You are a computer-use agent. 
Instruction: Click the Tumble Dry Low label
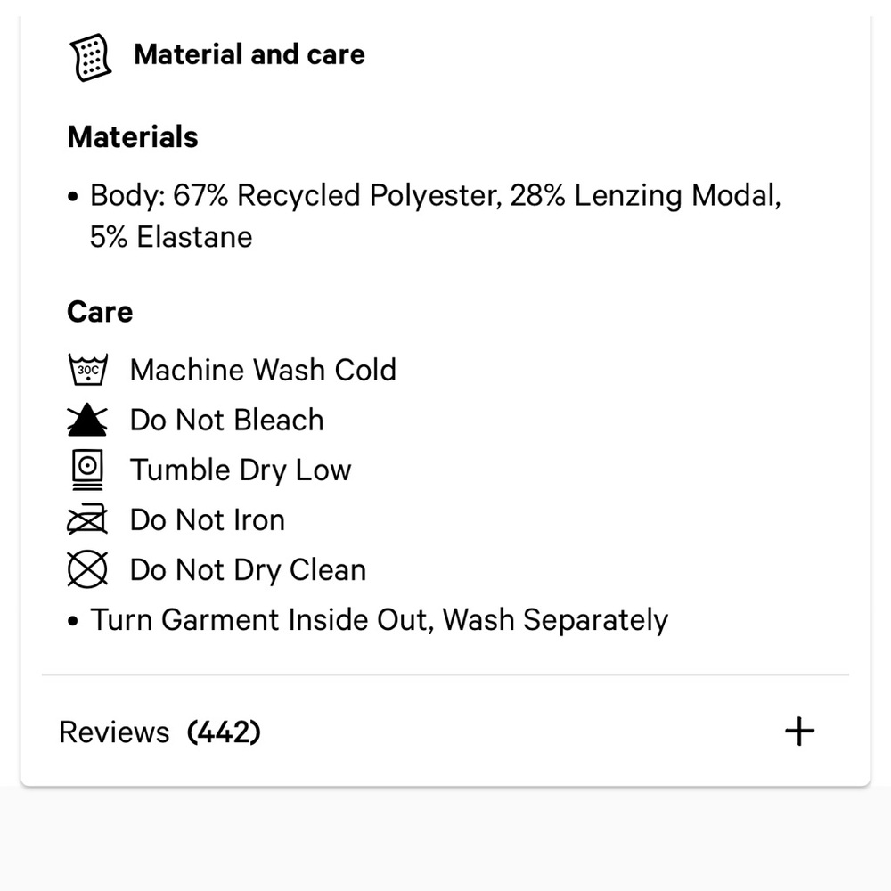tap(241, 470)
